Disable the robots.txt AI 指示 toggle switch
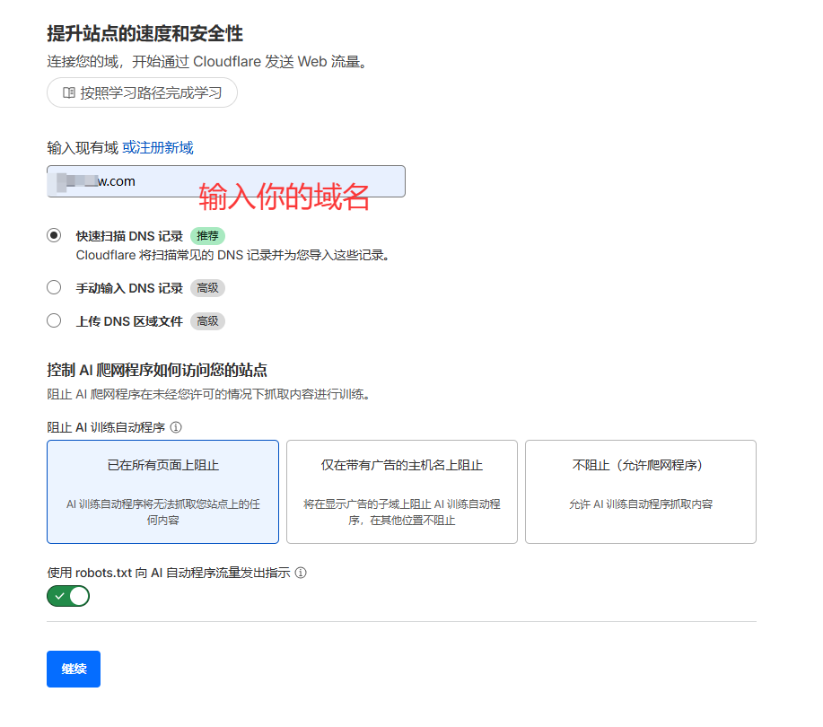Image resolution: width=823 pixels, height=727 pixels. pos(67,595)
